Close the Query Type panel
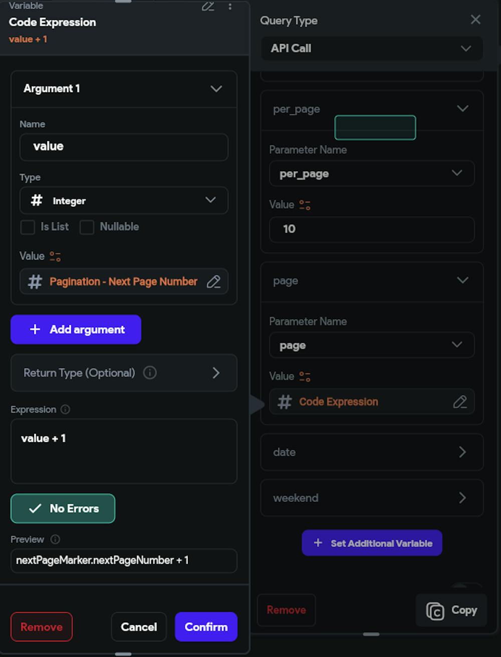 coord(475,20)
